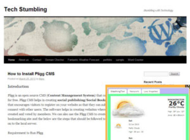
Task: Click the large partly cloudy weather icon
Action: (128, 108)
